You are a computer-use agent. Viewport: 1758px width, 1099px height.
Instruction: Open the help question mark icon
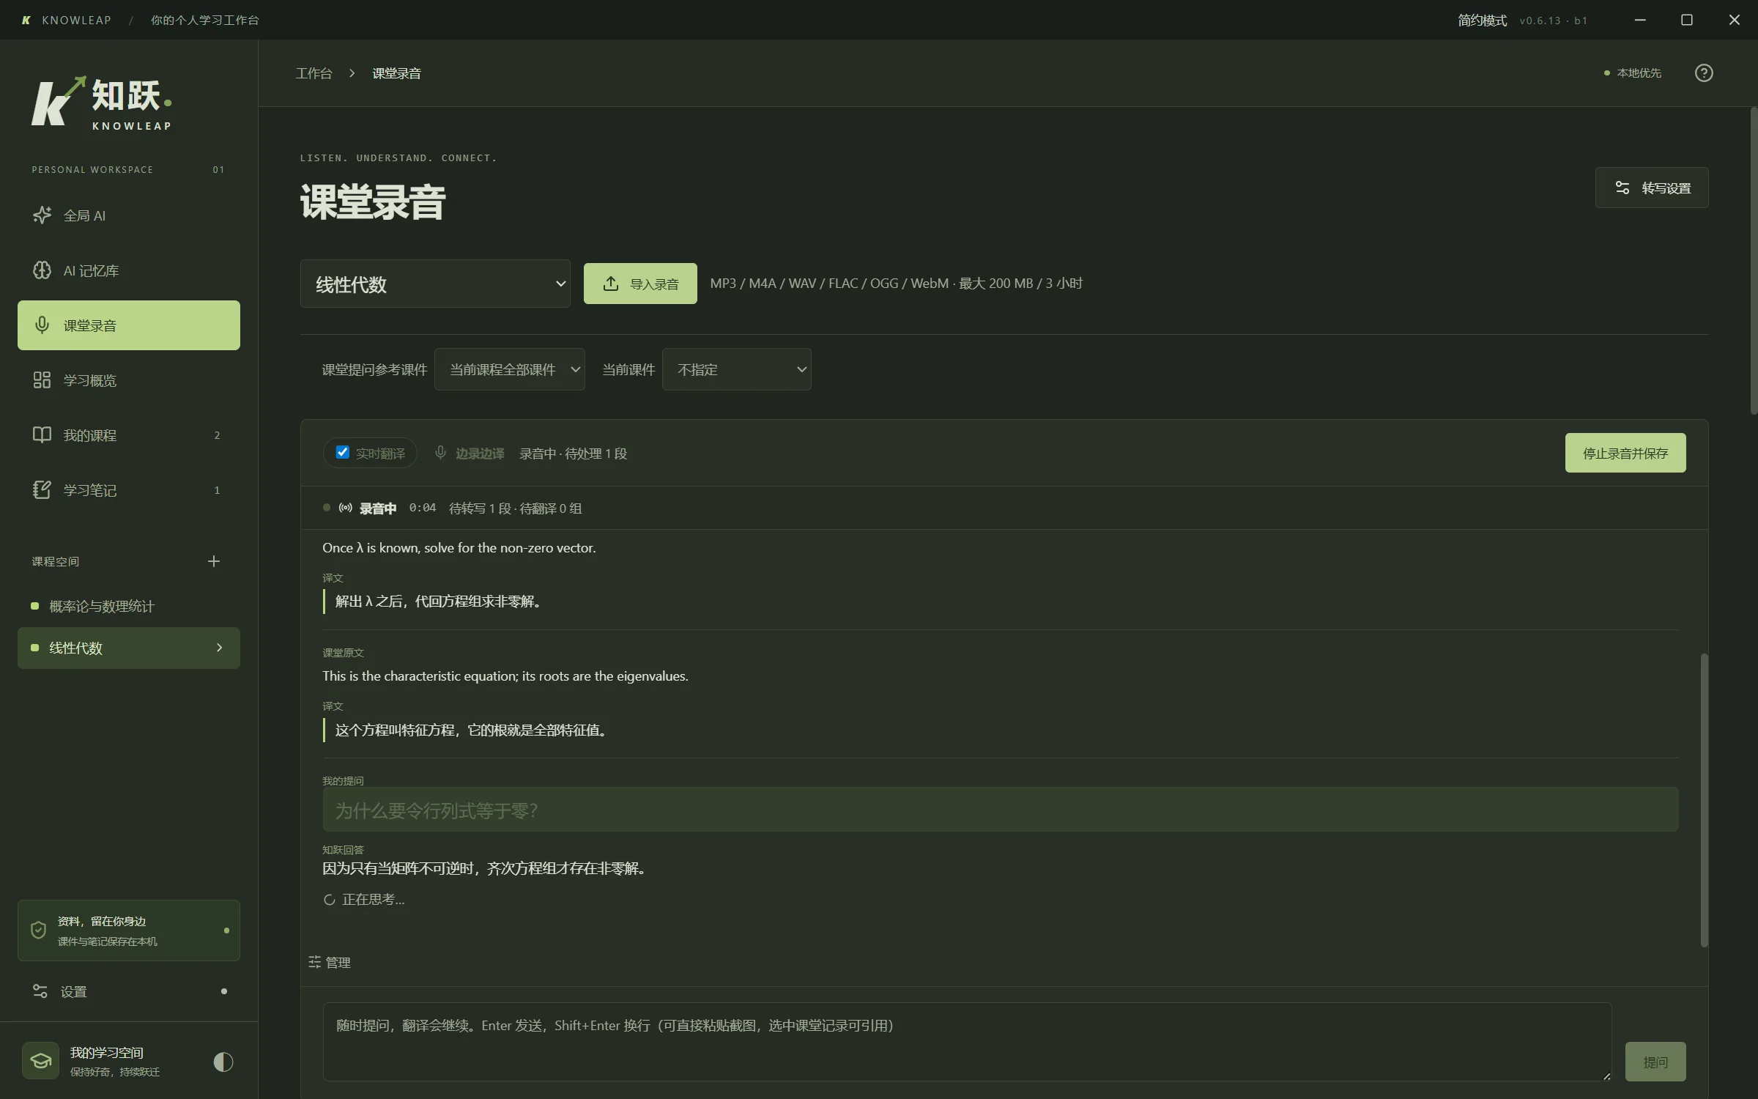pos(1704,73)
